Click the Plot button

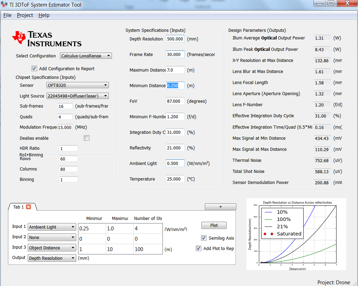[x=214, y=225]
